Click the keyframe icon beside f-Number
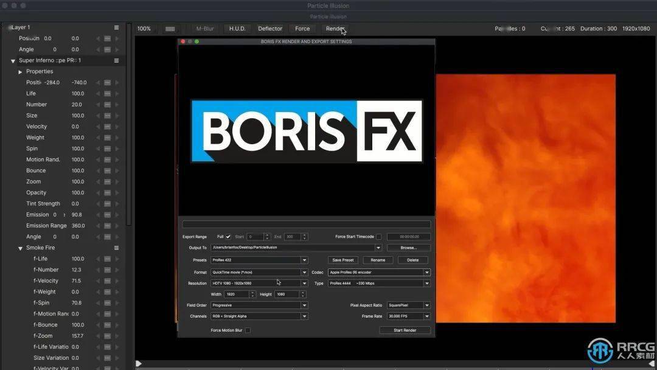The height and width of the screenshot is (370, 657). pyautogui.click(x=107, y=270)
